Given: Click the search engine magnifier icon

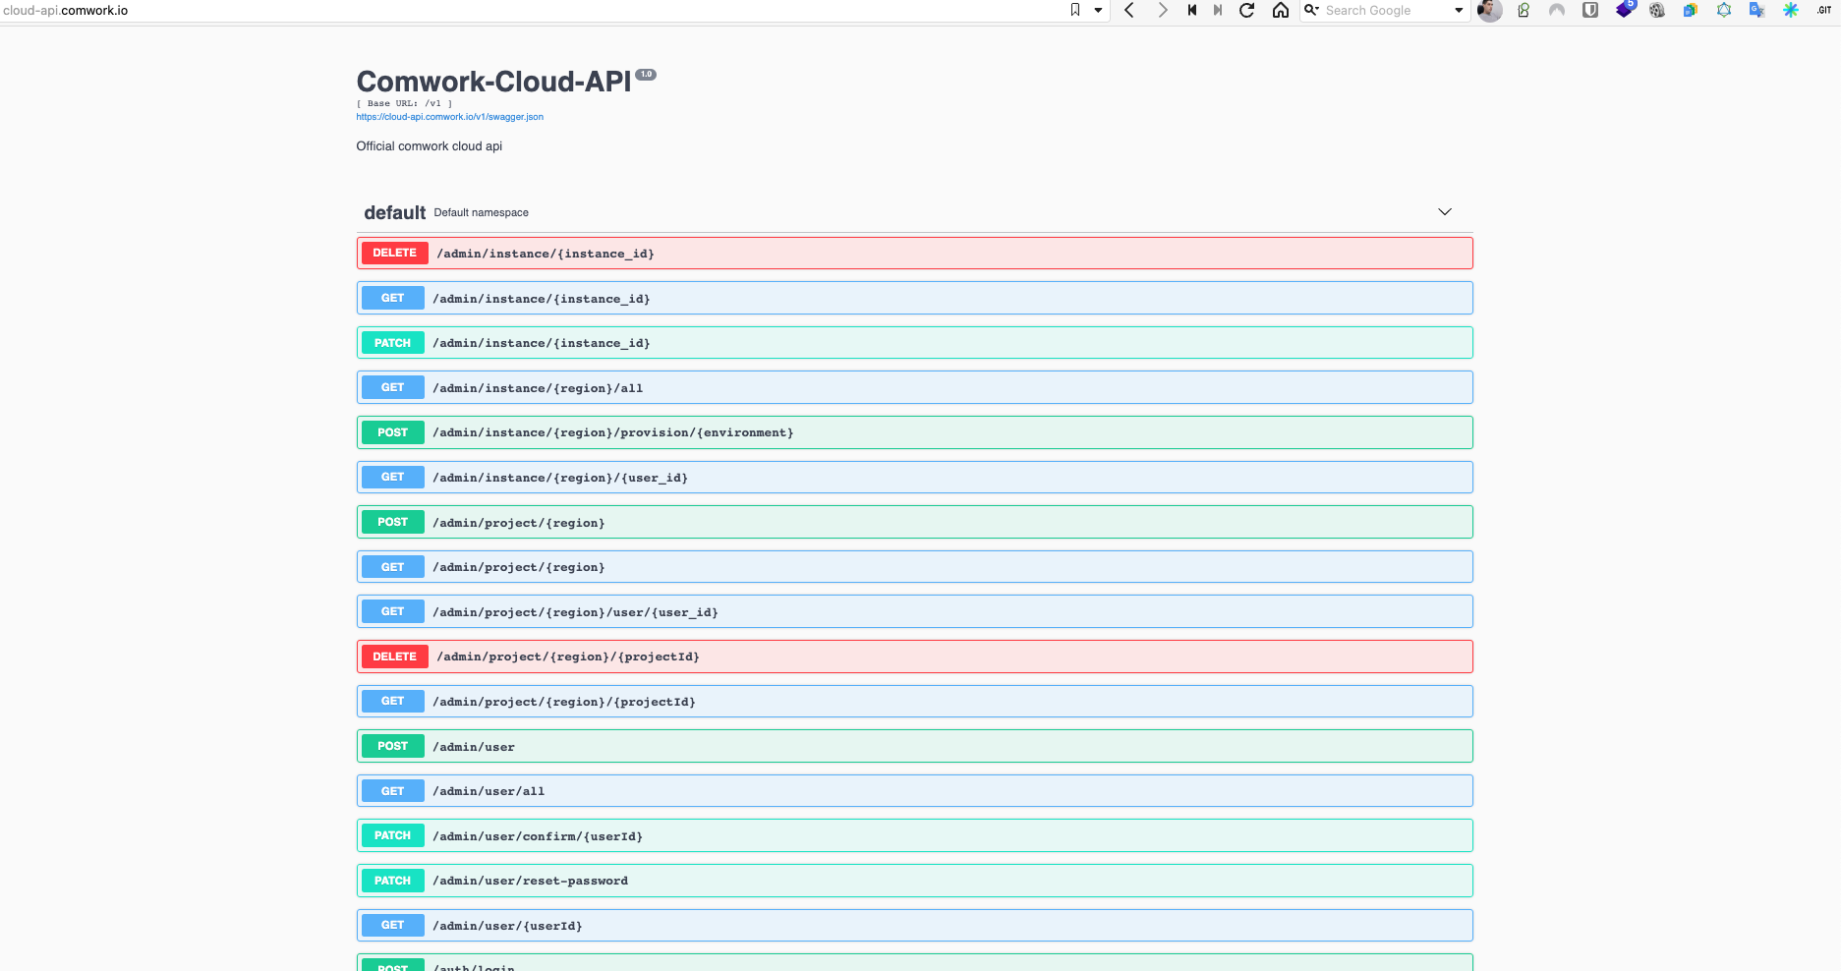Looking at the screenshot, I should (1311, 10).
